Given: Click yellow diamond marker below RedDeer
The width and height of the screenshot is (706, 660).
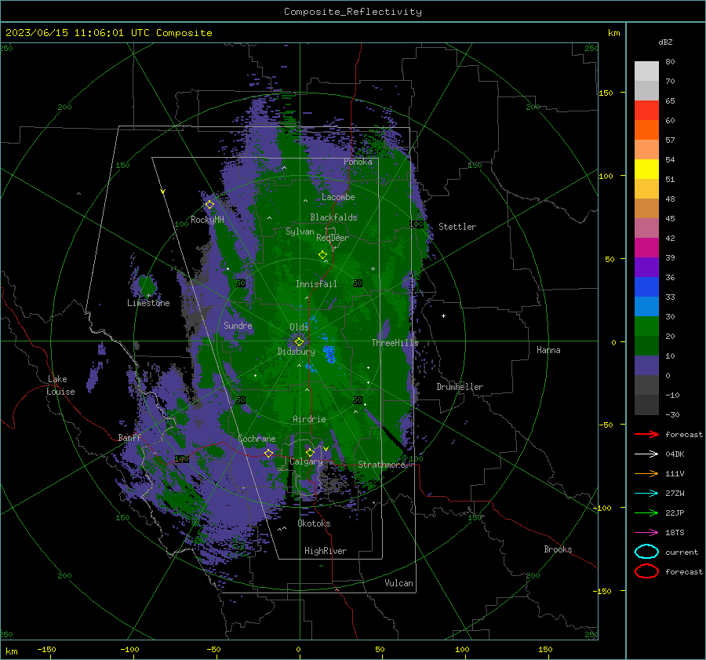Looking at the screenshot, I should [322, 255].
